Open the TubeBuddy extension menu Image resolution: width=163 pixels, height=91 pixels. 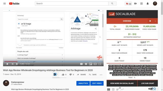click(128, 4)
